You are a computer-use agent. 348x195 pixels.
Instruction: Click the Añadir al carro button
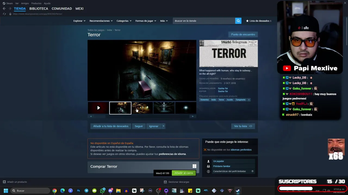(x=184, y=173)
